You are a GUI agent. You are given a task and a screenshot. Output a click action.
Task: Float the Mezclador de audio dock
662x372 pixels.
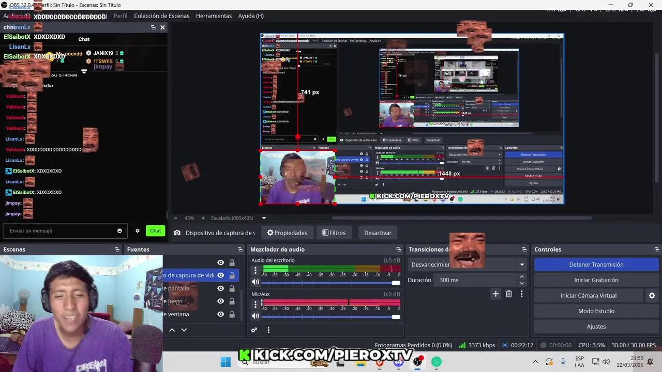tap(398, 250)
